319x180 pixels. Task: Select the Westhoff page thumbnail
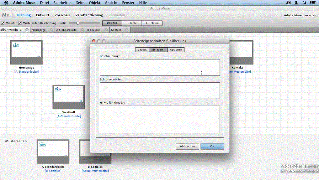pos(69,97)
